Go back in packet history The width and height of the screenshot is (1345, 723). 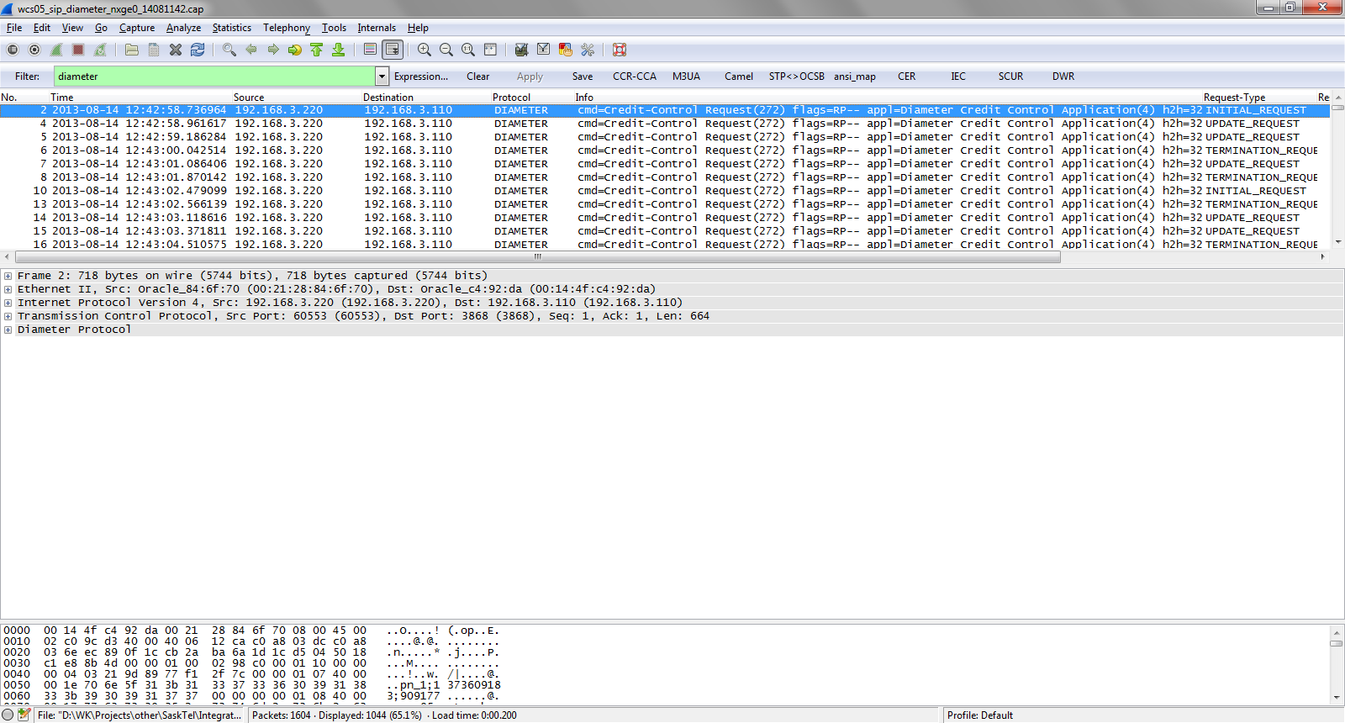(251, 50)
